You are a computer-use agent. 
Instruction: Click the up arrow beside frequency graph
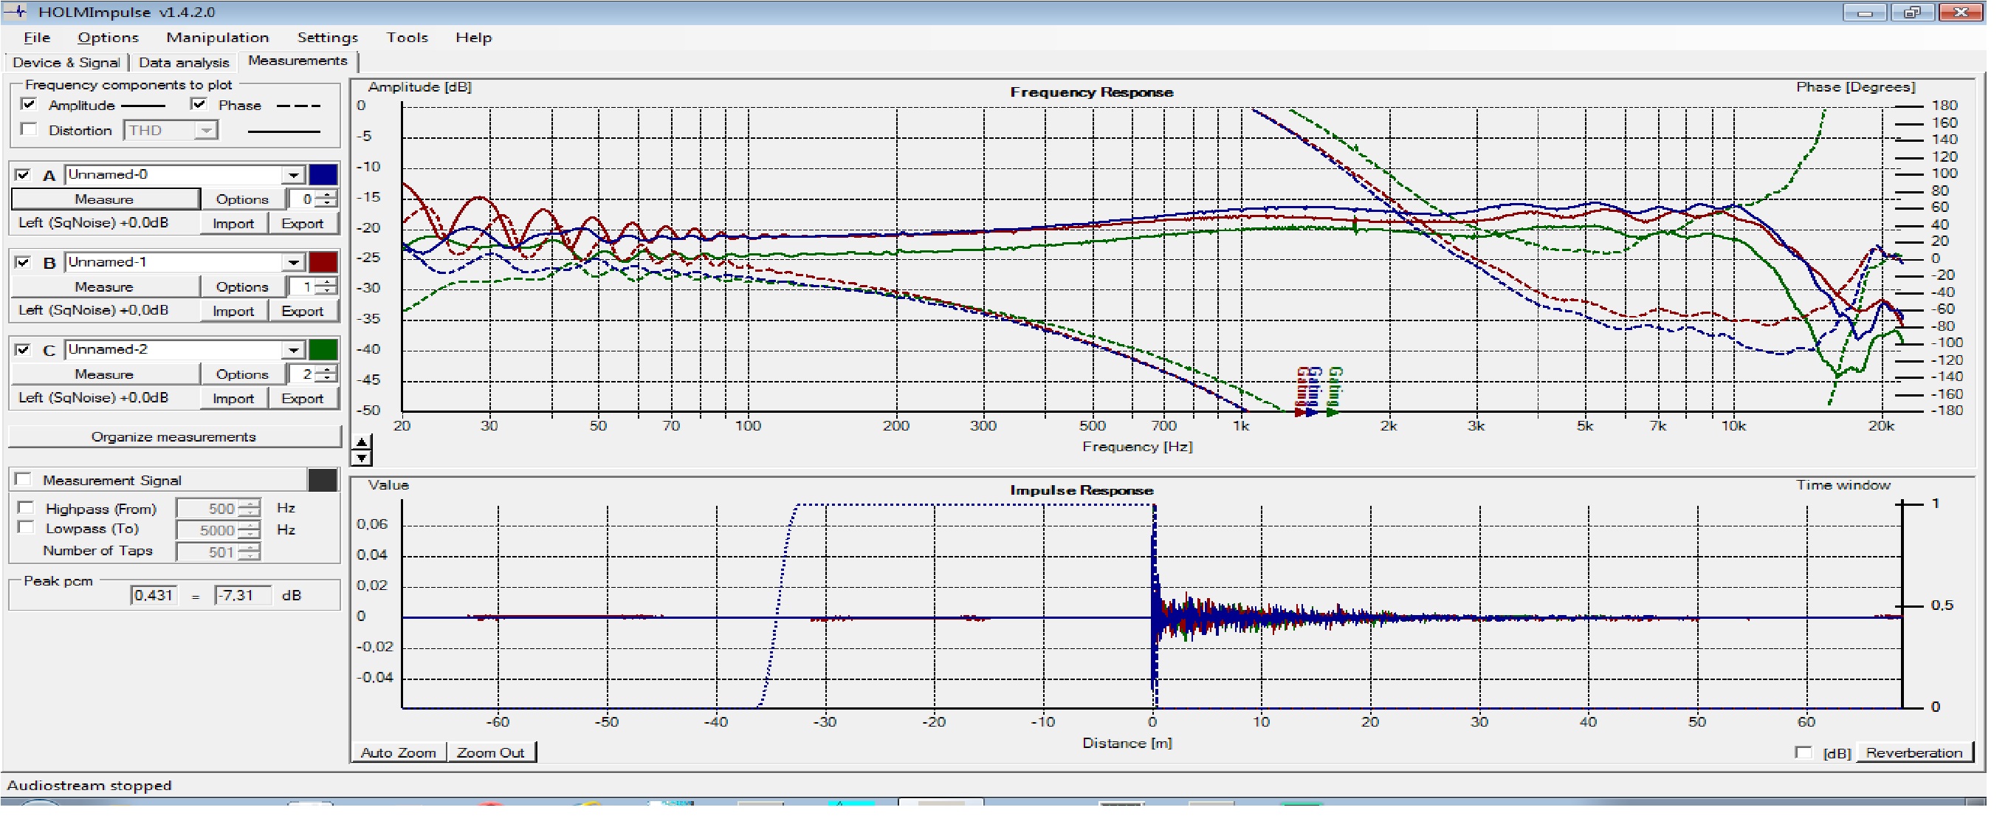[362, 443]
